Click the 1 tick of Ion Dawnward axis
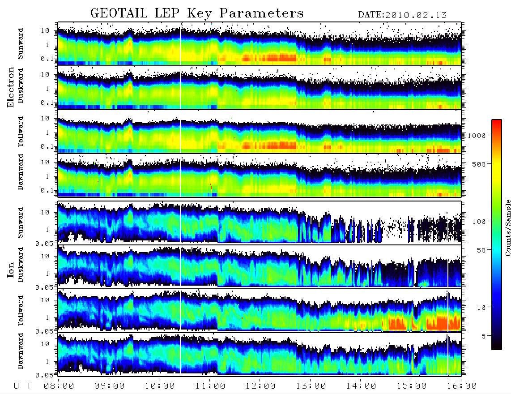 tap(47, 362)
